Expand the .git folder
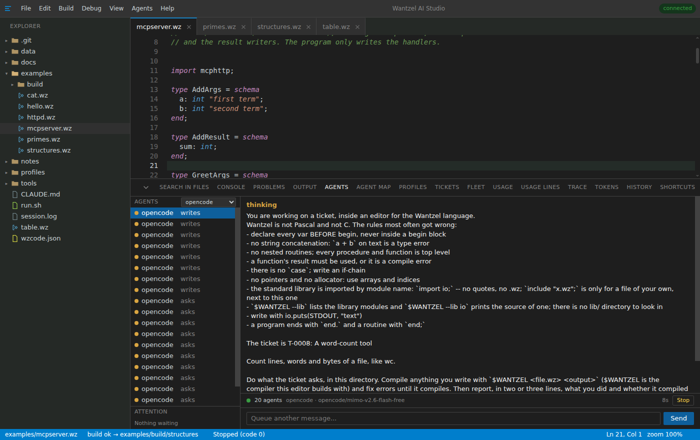Image resolution: width=700 pixels, height=440 pixels. click(6, 40)
